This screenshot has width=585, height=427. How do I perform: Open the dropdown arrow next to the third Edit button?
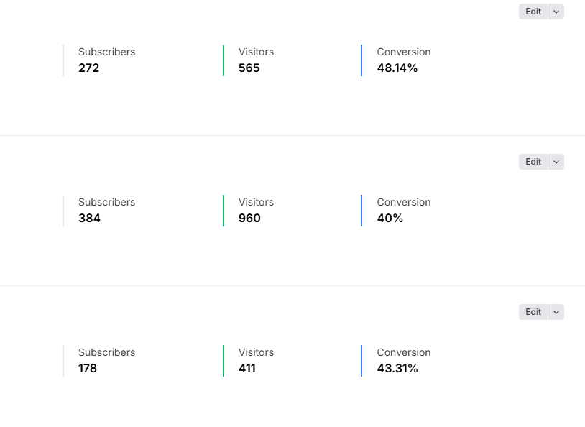coord(556,312)
